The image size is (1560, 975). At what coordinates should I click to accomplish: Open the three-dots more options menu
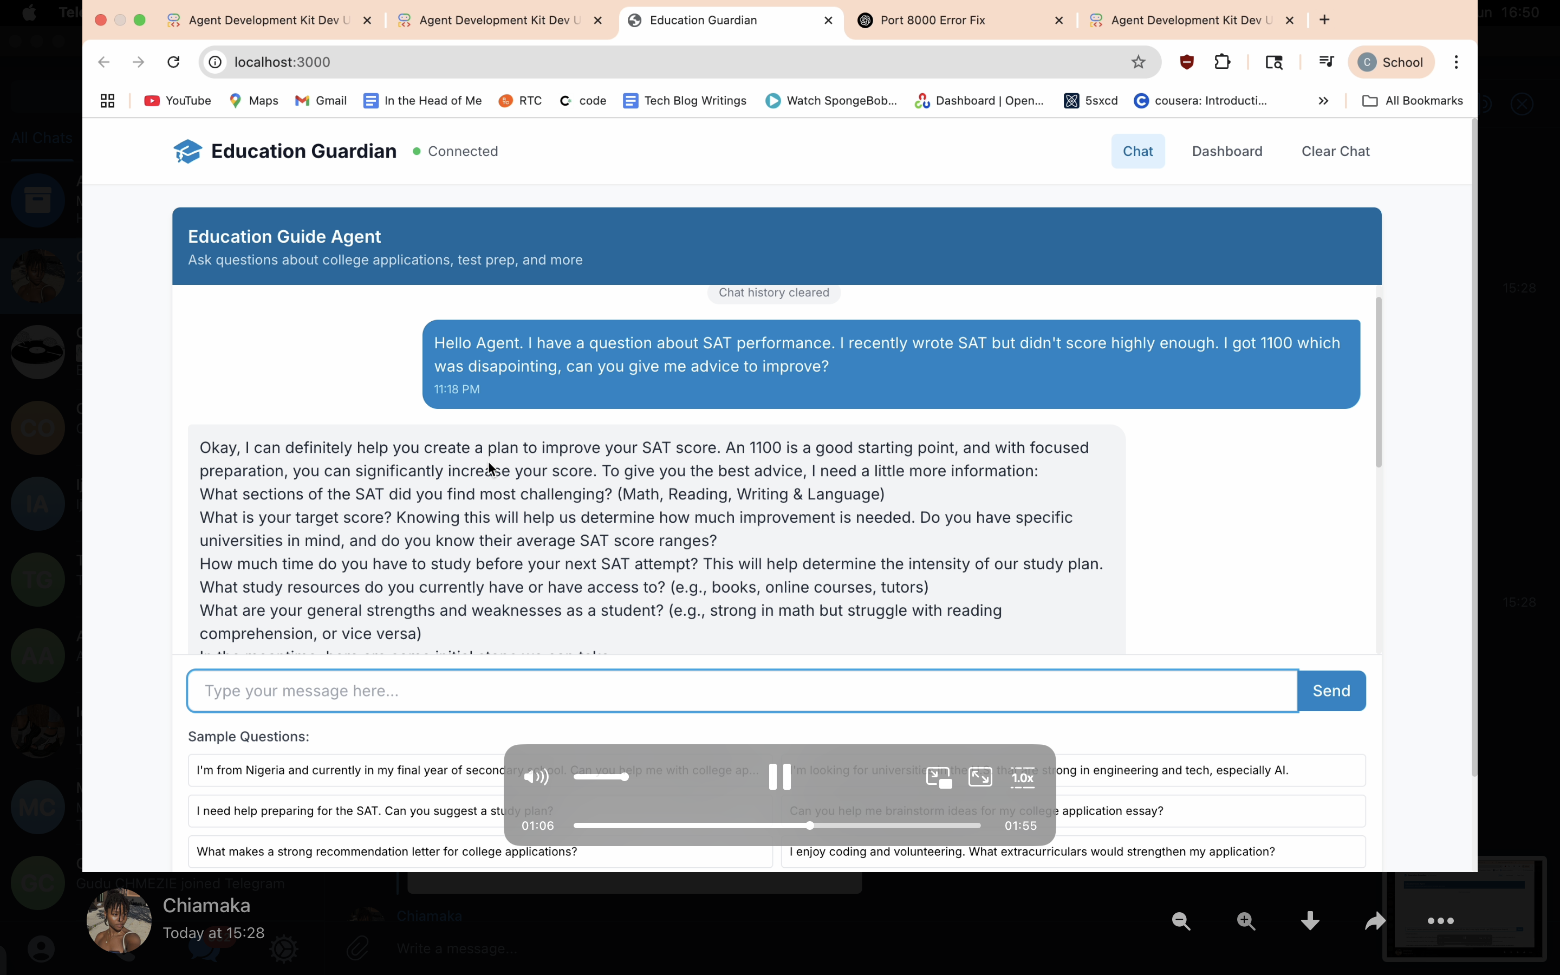pos(1440,921)
